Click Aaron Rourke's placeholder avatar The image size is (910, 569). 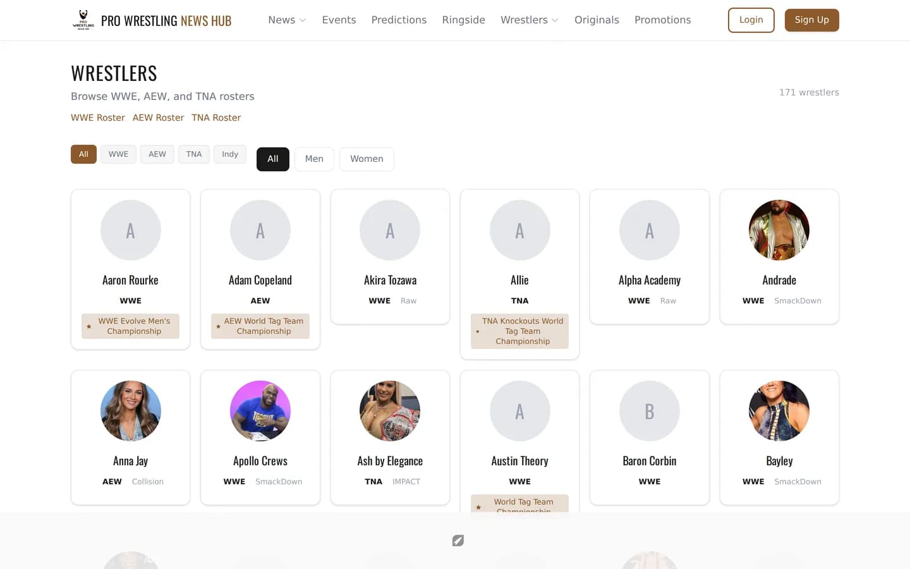point(131,230)
